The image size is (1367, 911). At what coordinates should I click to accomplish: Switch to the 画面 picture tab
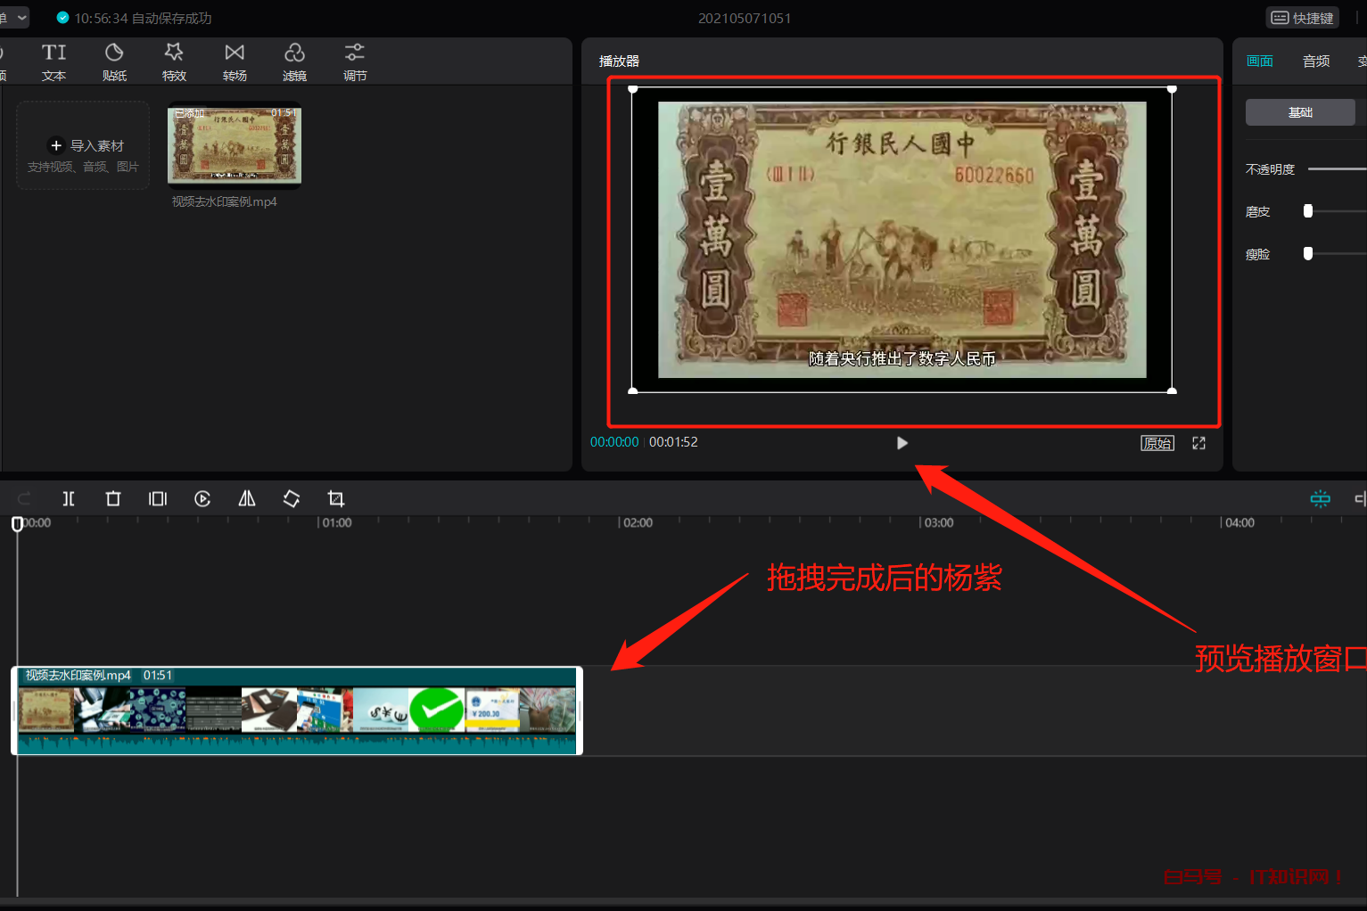point(1259,61)
